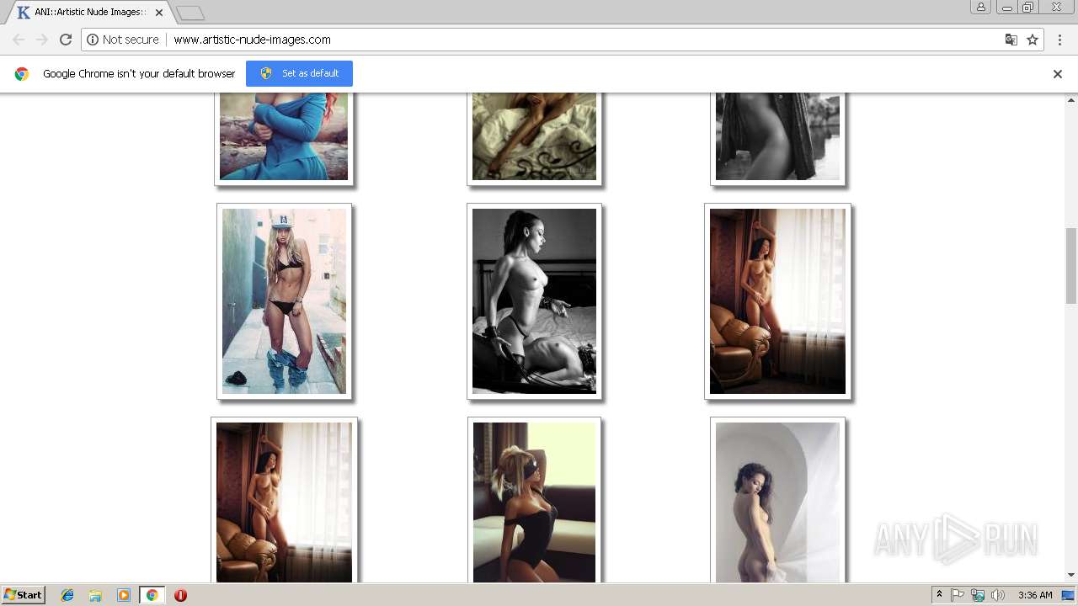The width and height of the screenshot is (1078, 606).
Task: Click the scrollbar up arrow
Action: coord(1071,99)
